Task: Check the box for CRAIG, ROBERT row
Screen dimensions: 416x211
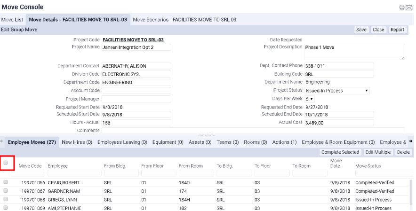Action: (6, 182)
